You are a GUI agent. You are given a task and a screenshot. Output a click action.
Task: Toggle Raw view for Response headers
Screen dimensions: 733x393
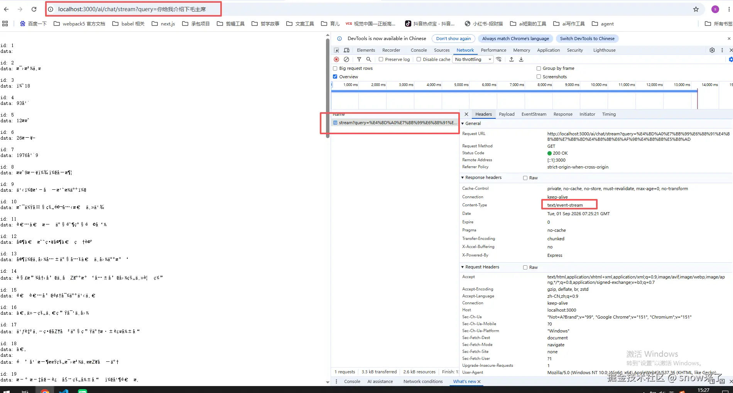[525, 178]
